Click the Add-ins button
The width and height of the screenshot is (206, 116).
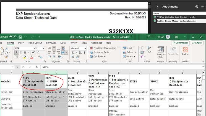(185, 51)
